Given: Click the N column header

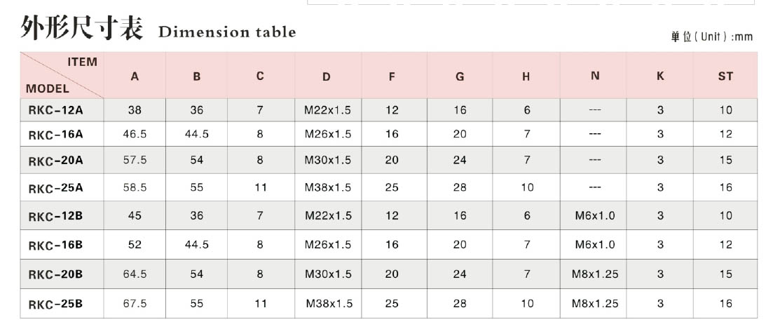Looking at the screenshot, I should pos(595,76).
